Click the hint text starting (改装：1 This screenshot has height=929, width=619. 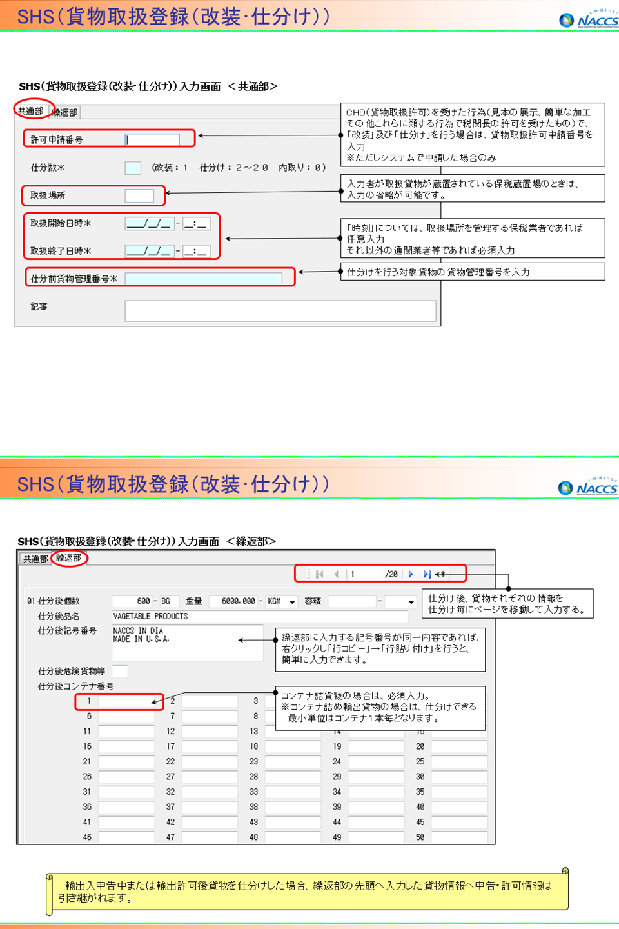(x=239, y=168)
